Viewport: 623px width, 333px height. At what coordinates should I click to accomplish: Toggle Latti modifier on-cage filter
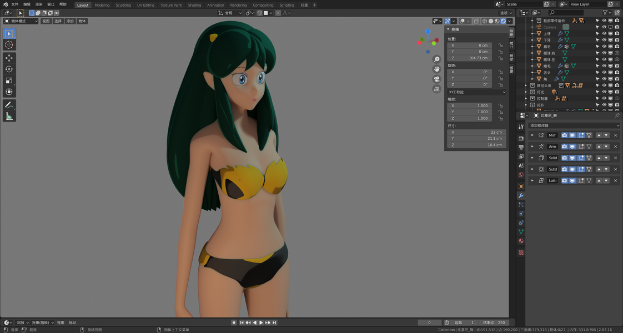[x=589, y=180]
